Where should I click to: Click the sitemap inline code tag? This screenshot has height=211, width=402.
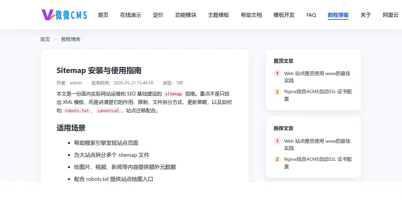pyautogui.click(x=174, y=94)
